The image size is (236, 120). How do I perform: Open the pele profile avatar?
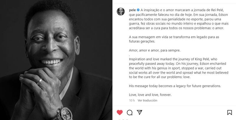[121, 12]
